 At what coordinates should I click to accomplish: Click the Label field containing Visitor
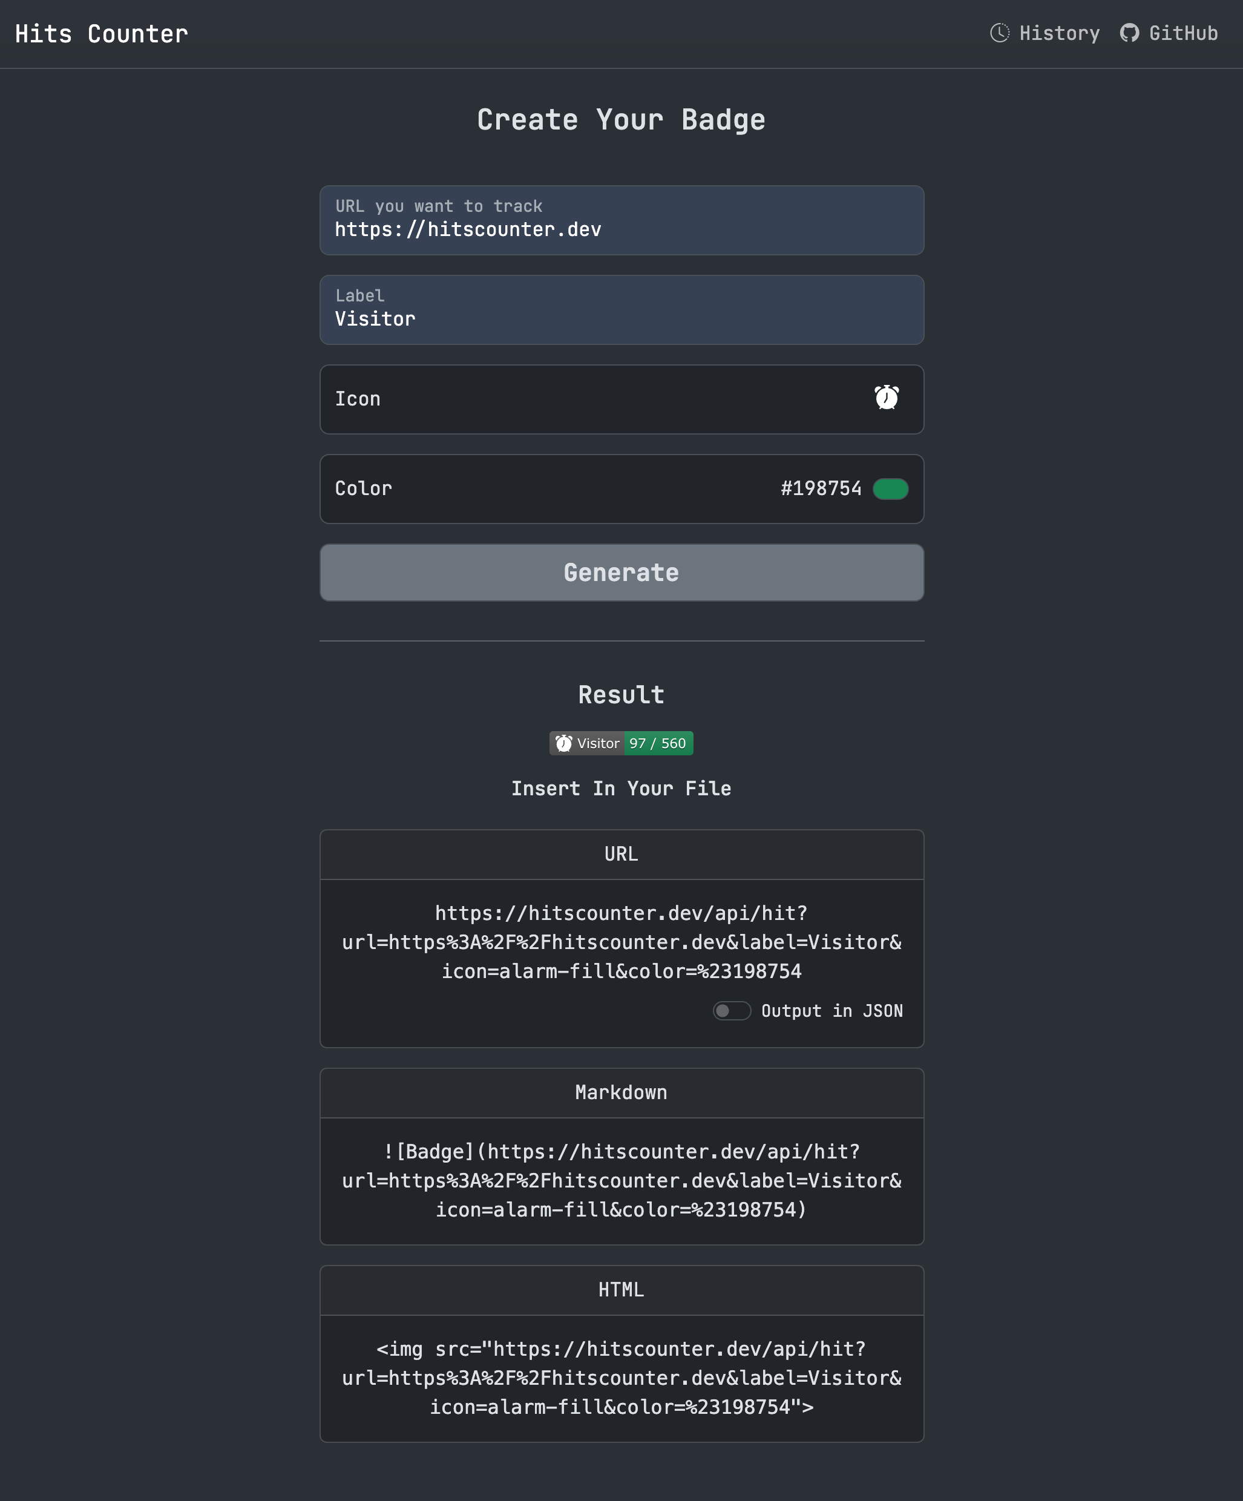pos(621,309)
